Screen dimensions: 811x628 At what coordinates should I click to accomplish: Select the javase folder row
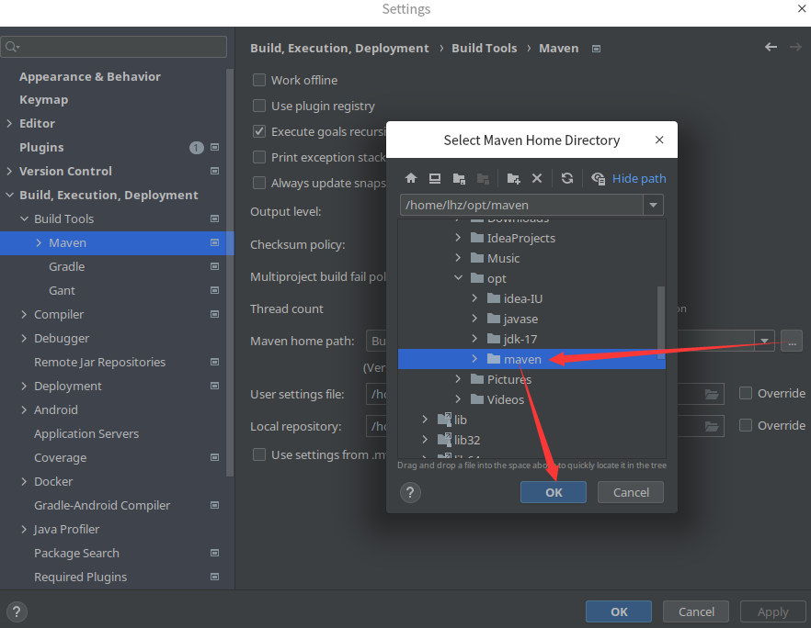[x=531, y=319]
